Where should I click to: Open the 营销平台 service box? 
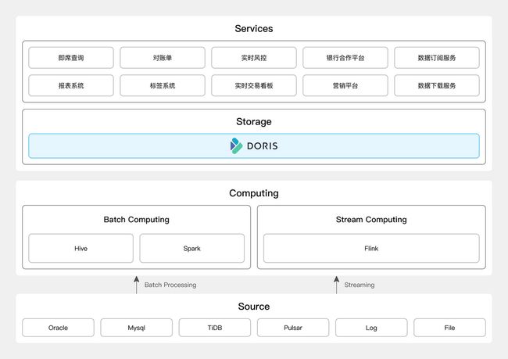tap(345, 85)
